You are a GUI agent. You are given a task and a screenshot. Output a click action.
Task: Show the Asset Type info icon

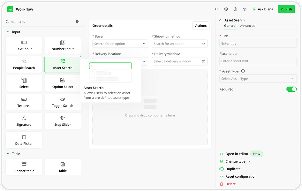point(243,71)
